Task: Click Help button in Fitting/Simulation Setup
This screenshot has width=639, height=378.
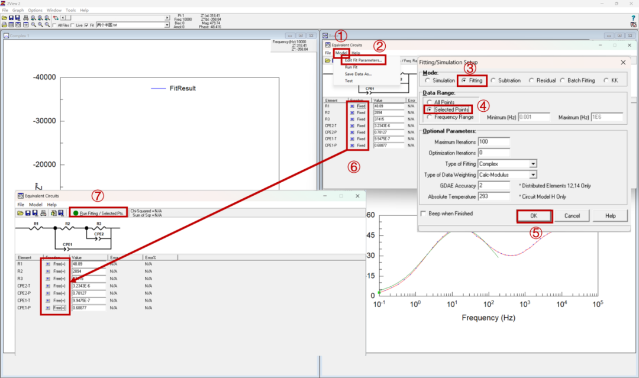Action: [610, 216]
